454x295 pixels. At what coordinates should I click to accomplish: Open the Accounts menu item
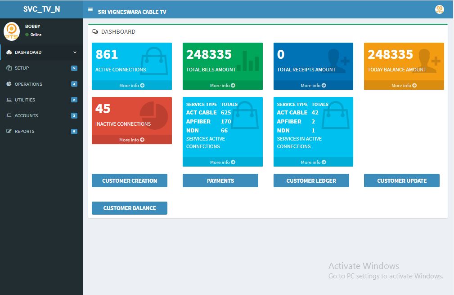tap(26, 116)
